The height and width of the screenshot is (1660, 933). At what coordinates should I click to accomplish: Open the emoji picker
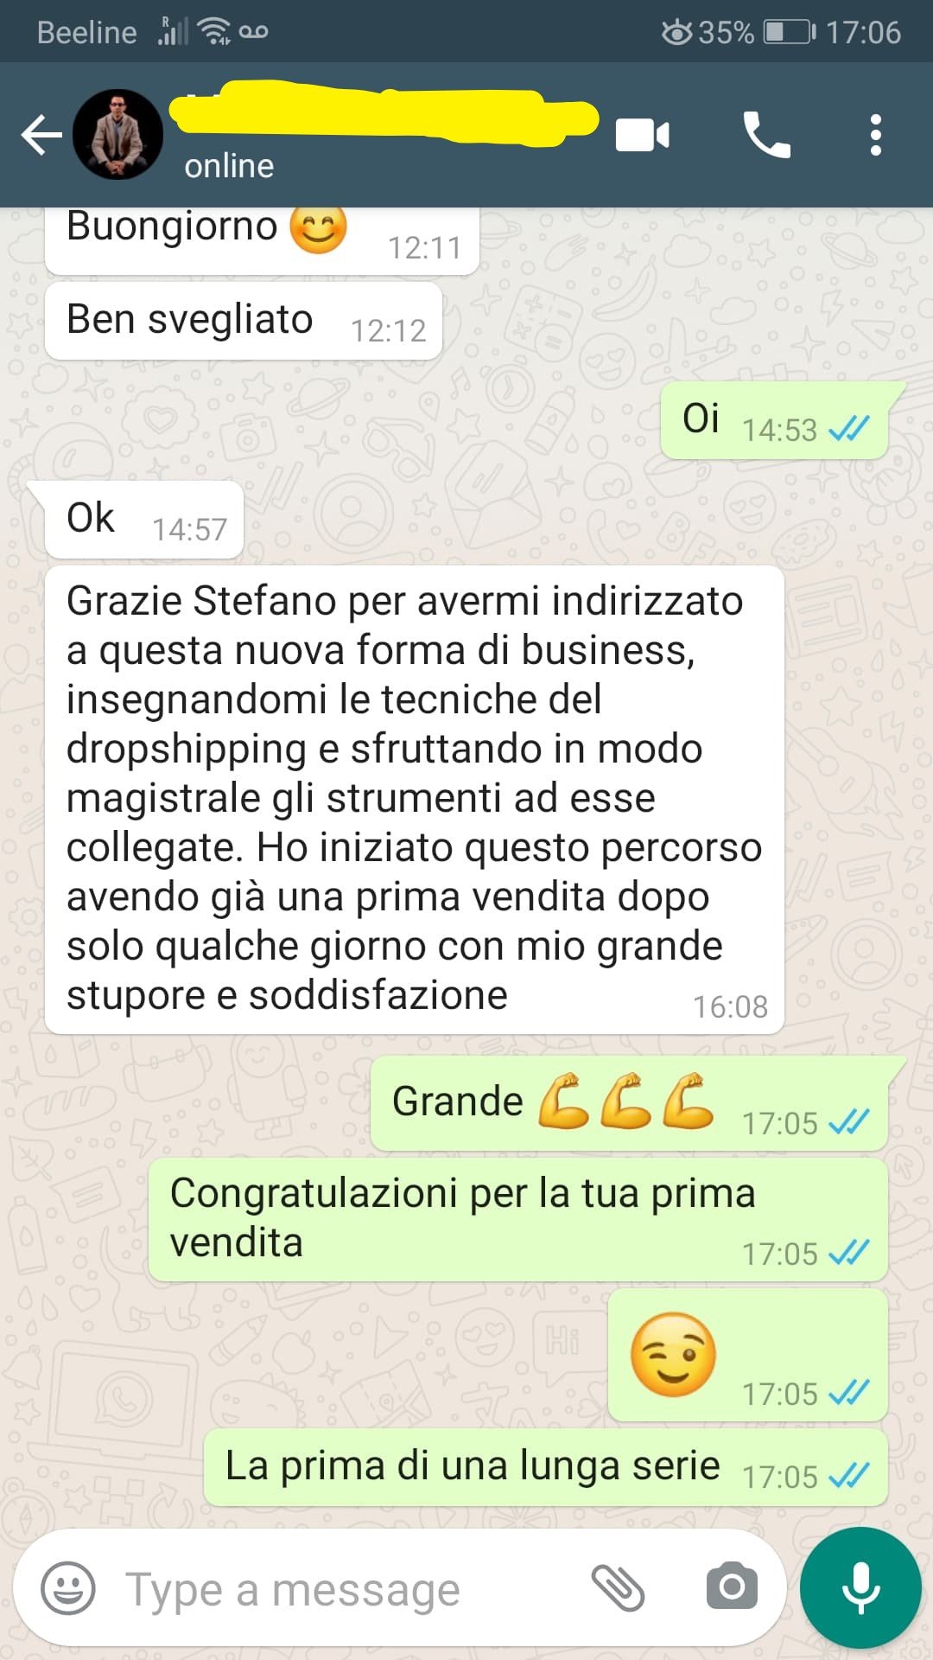tap(68, 1588)
